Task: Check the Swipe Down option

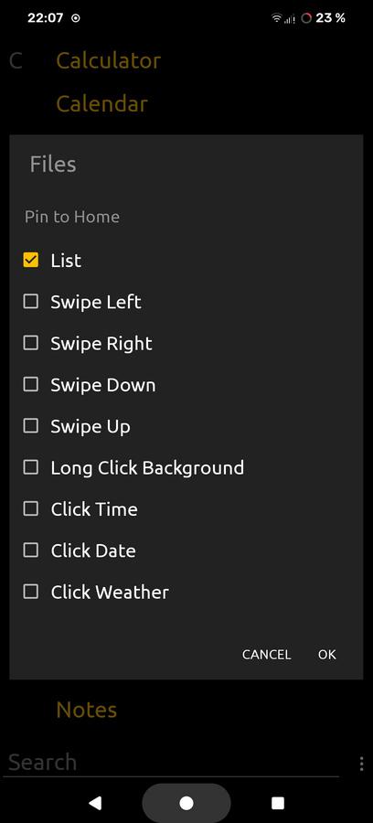Action: coord(31,385)
